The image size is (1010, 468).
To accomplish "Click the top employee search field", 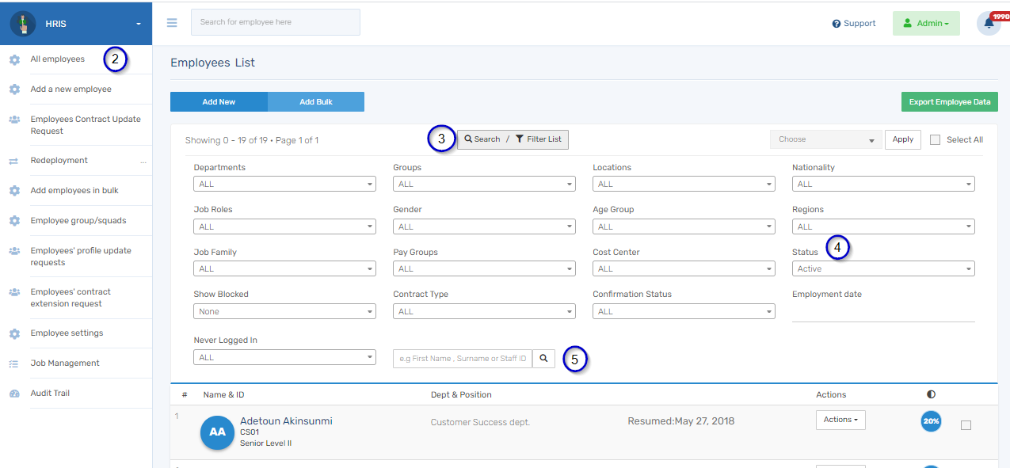I will pyautogui.click(x=275, y=22).
